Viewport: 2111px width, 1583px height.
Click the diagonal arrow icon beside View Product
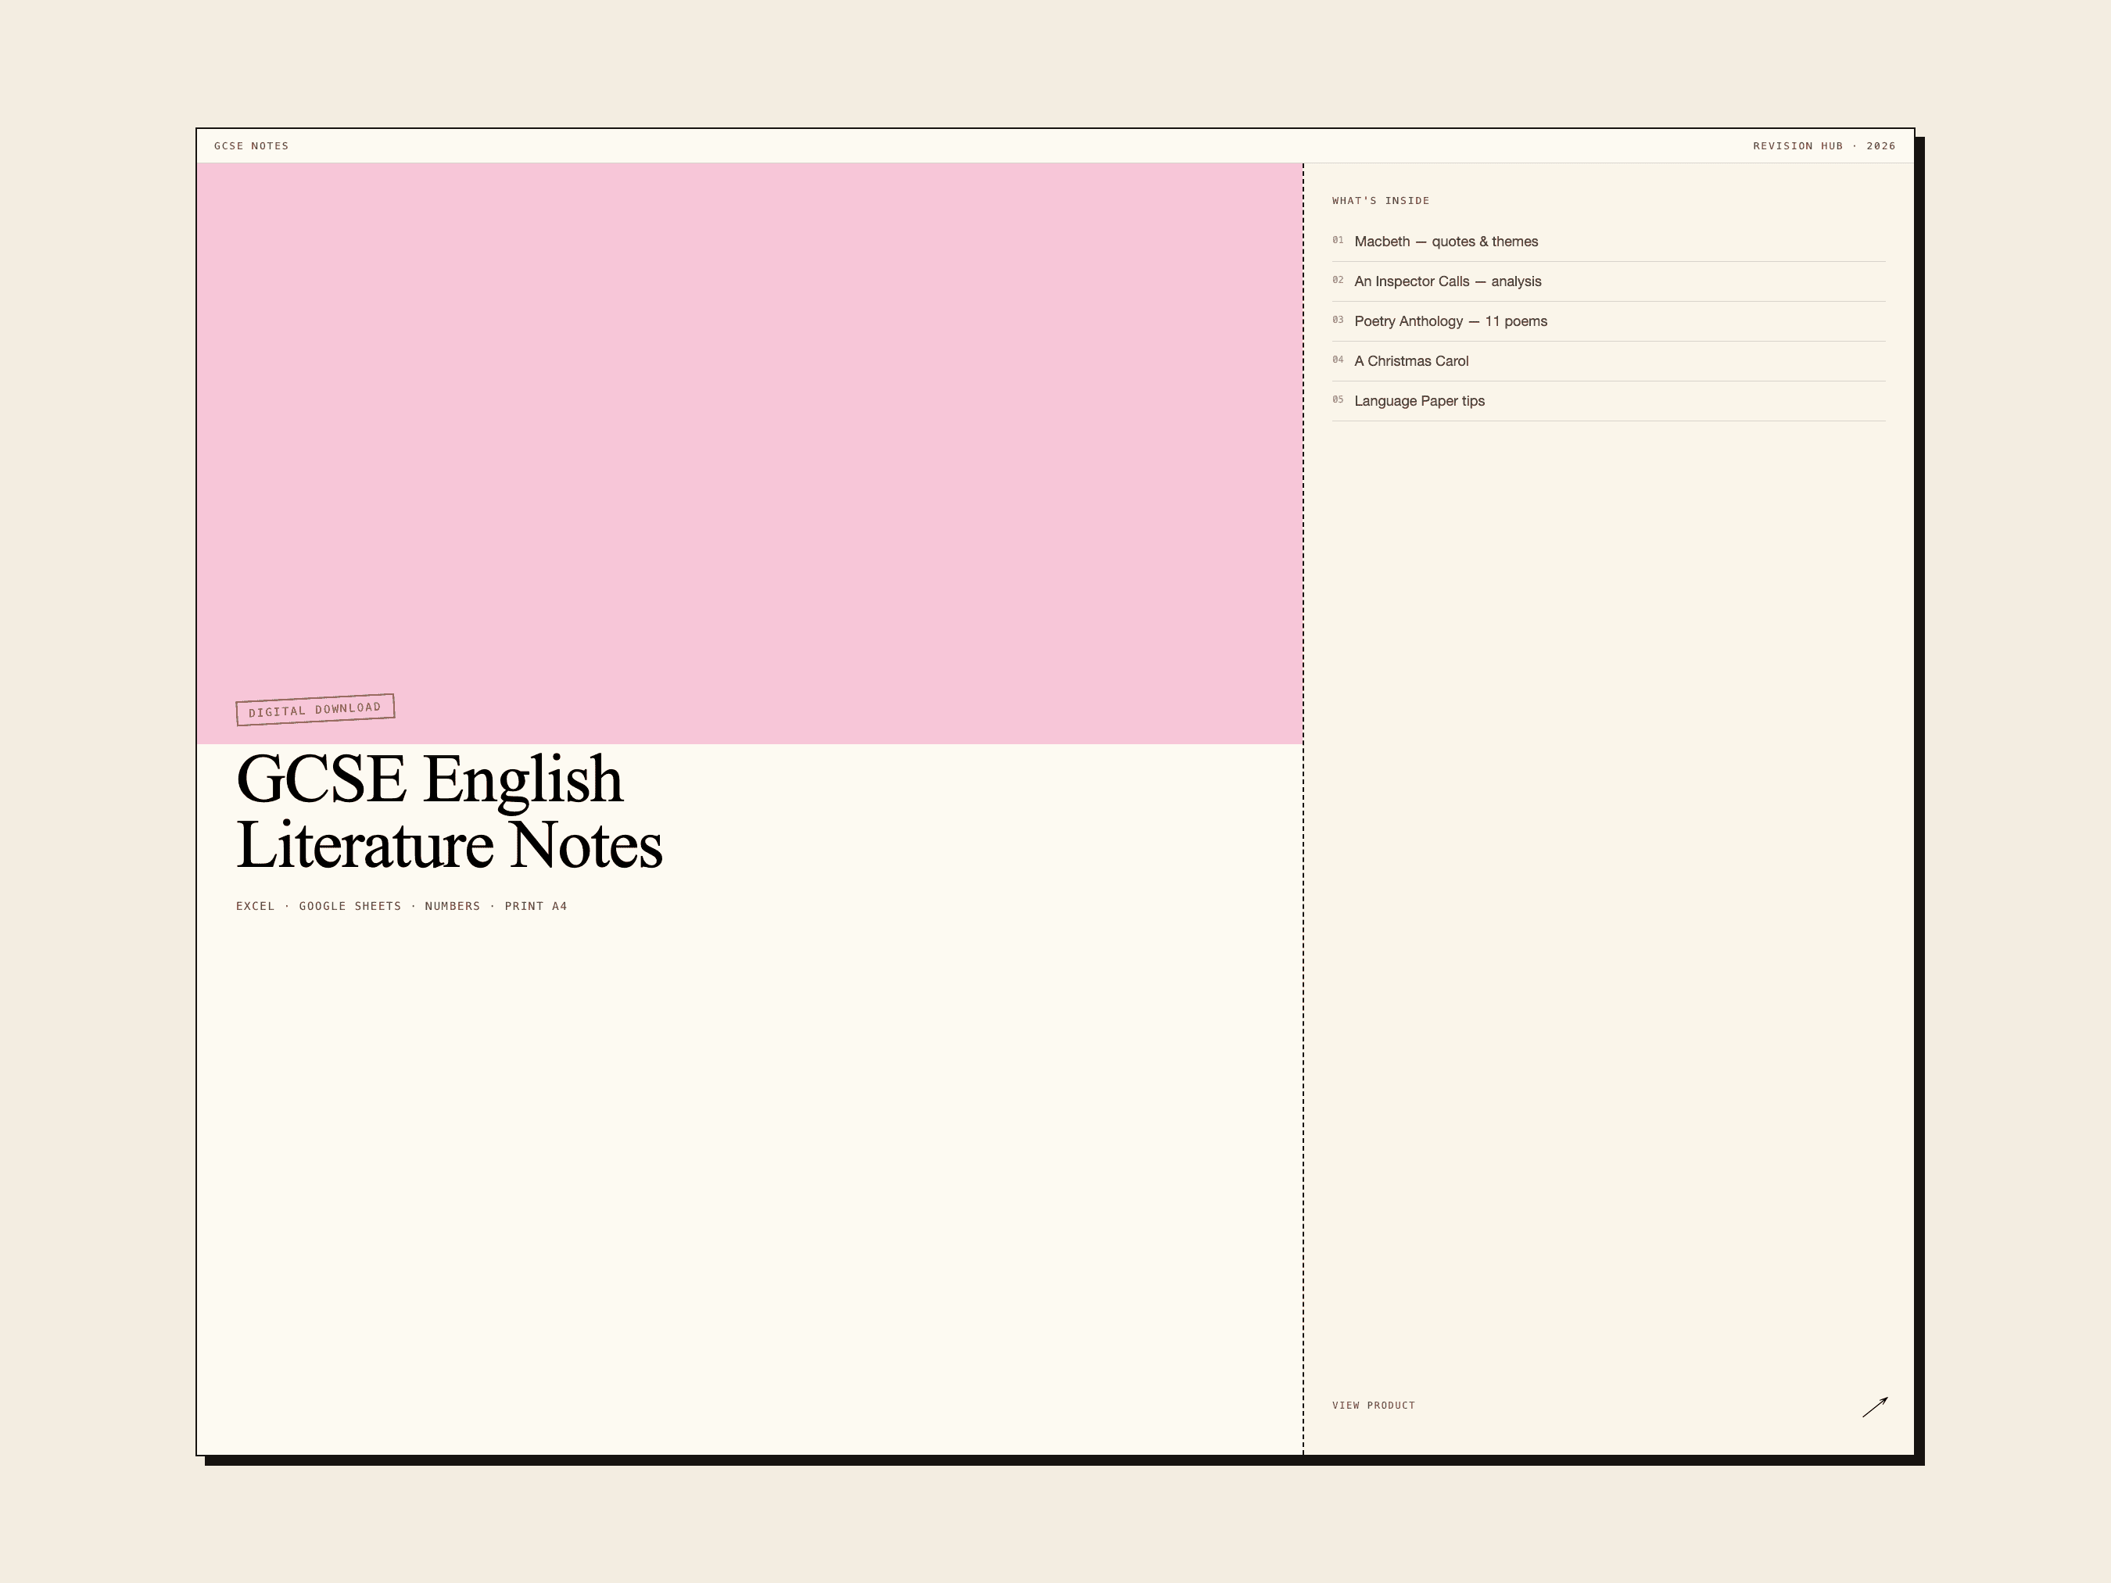pos(1874,1406)
